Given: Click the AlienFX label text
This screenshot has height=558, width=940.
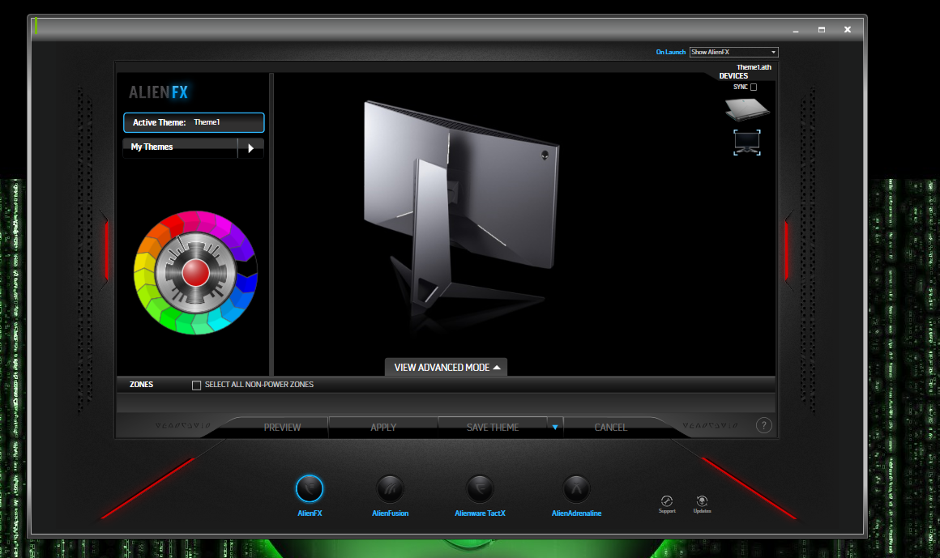Looking at the screenshot, I should pos(310,513).
